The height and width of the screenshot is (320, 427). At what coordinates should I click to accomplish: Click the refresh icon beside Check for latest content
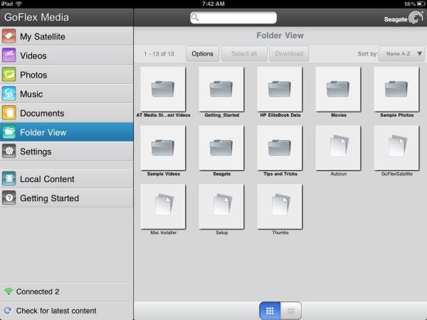(x=8, y=311)
